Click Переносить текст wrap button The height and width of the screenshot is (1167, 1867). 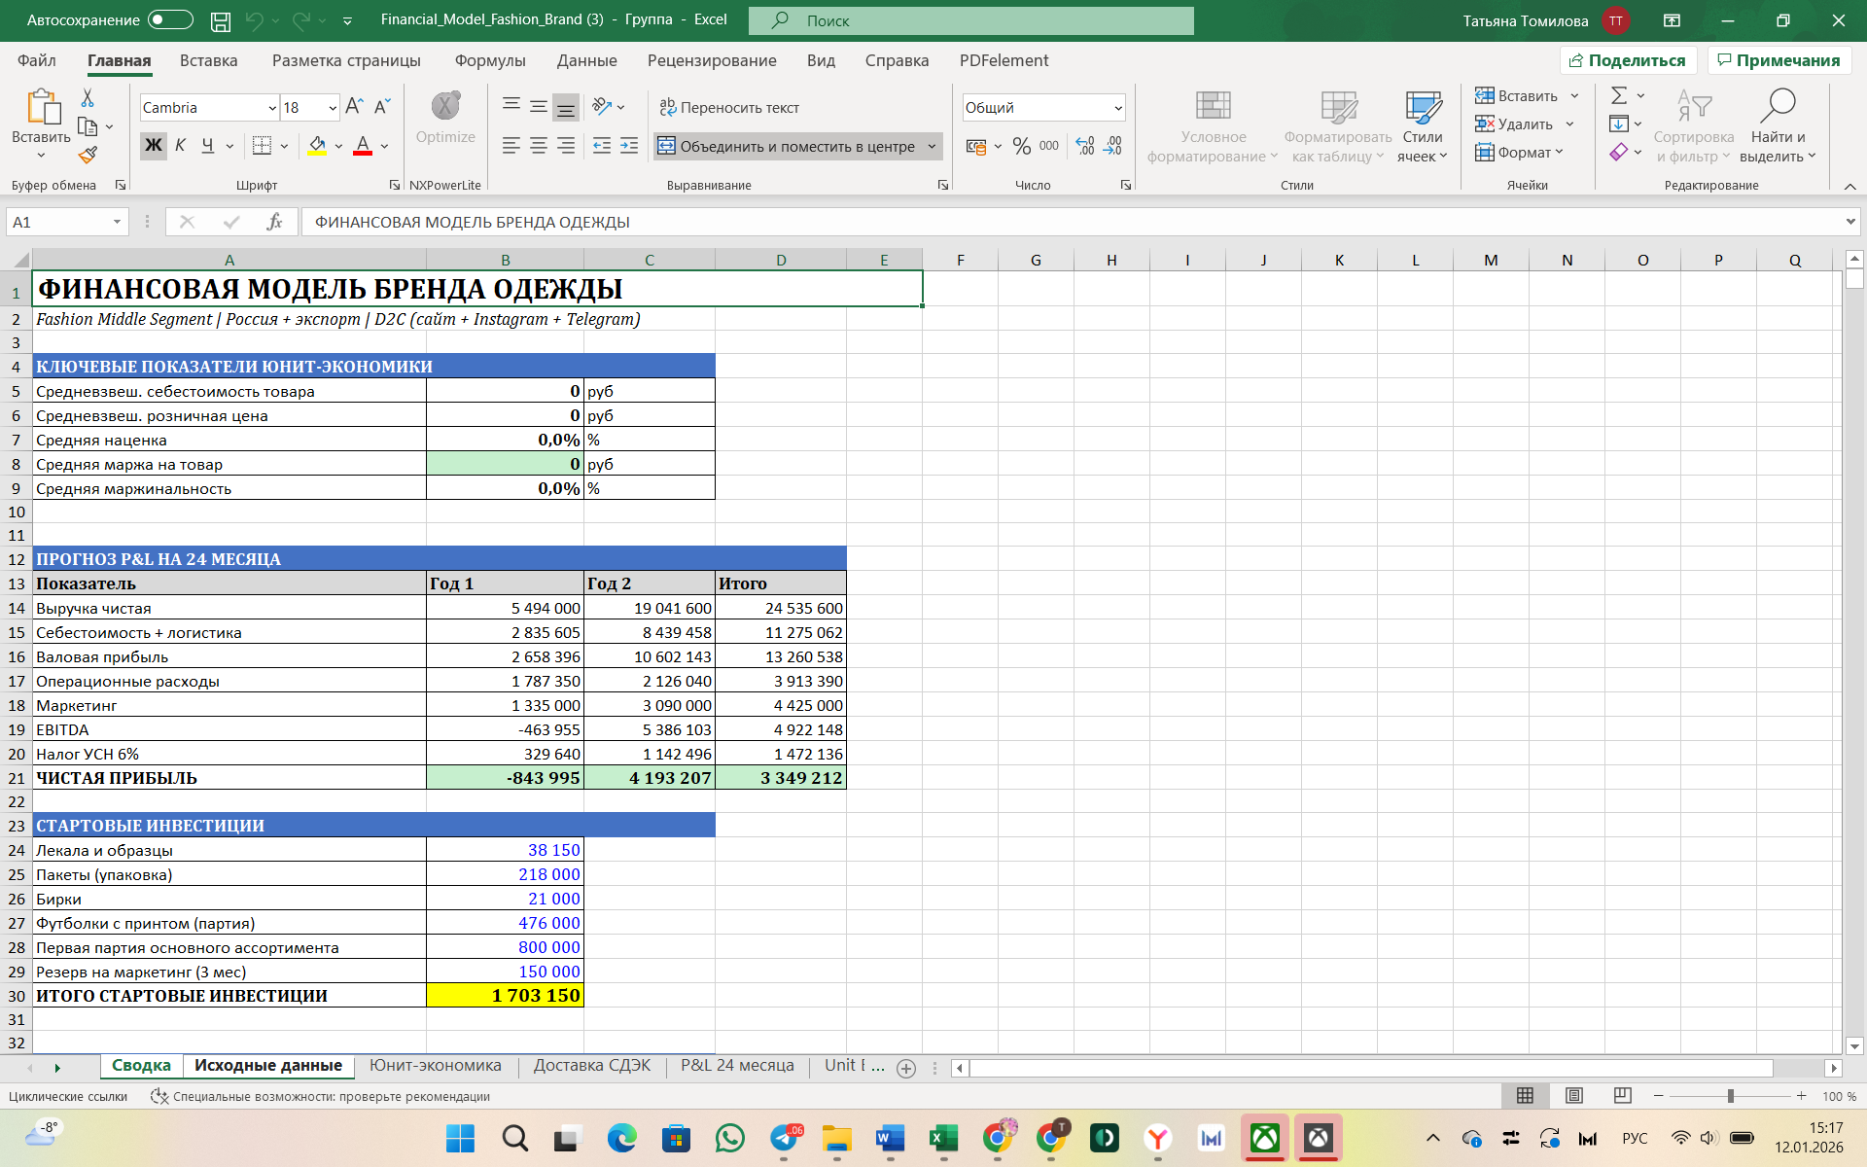tap(729, 107)
